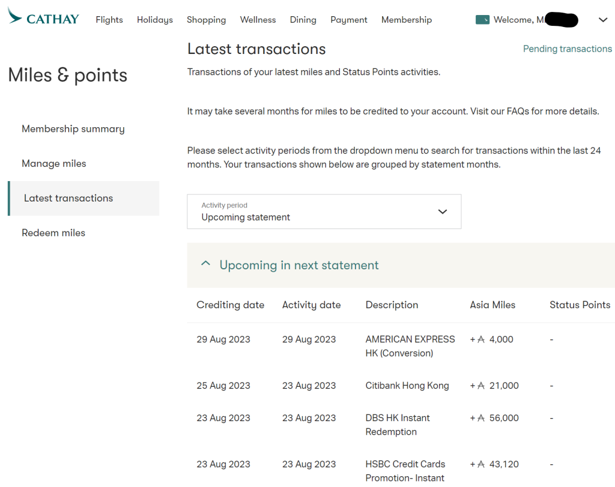Select Redeem miles in sidebar

pyautogui.click(x=53, y=233)
